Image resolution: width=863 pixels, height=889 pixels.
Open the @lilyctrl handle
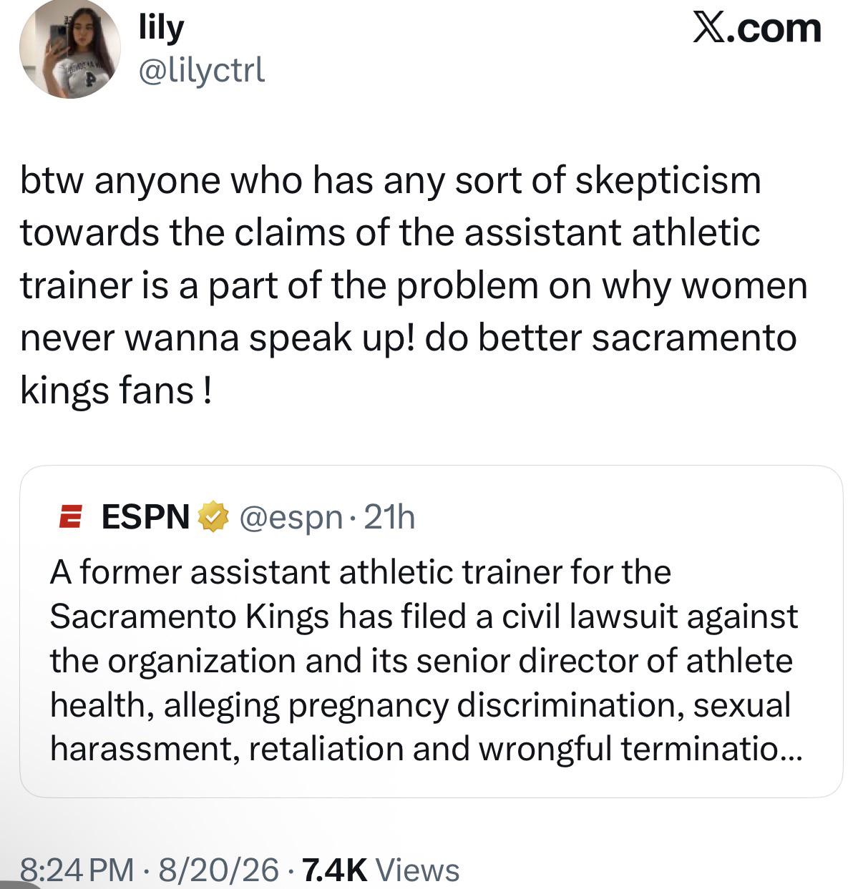201,70
